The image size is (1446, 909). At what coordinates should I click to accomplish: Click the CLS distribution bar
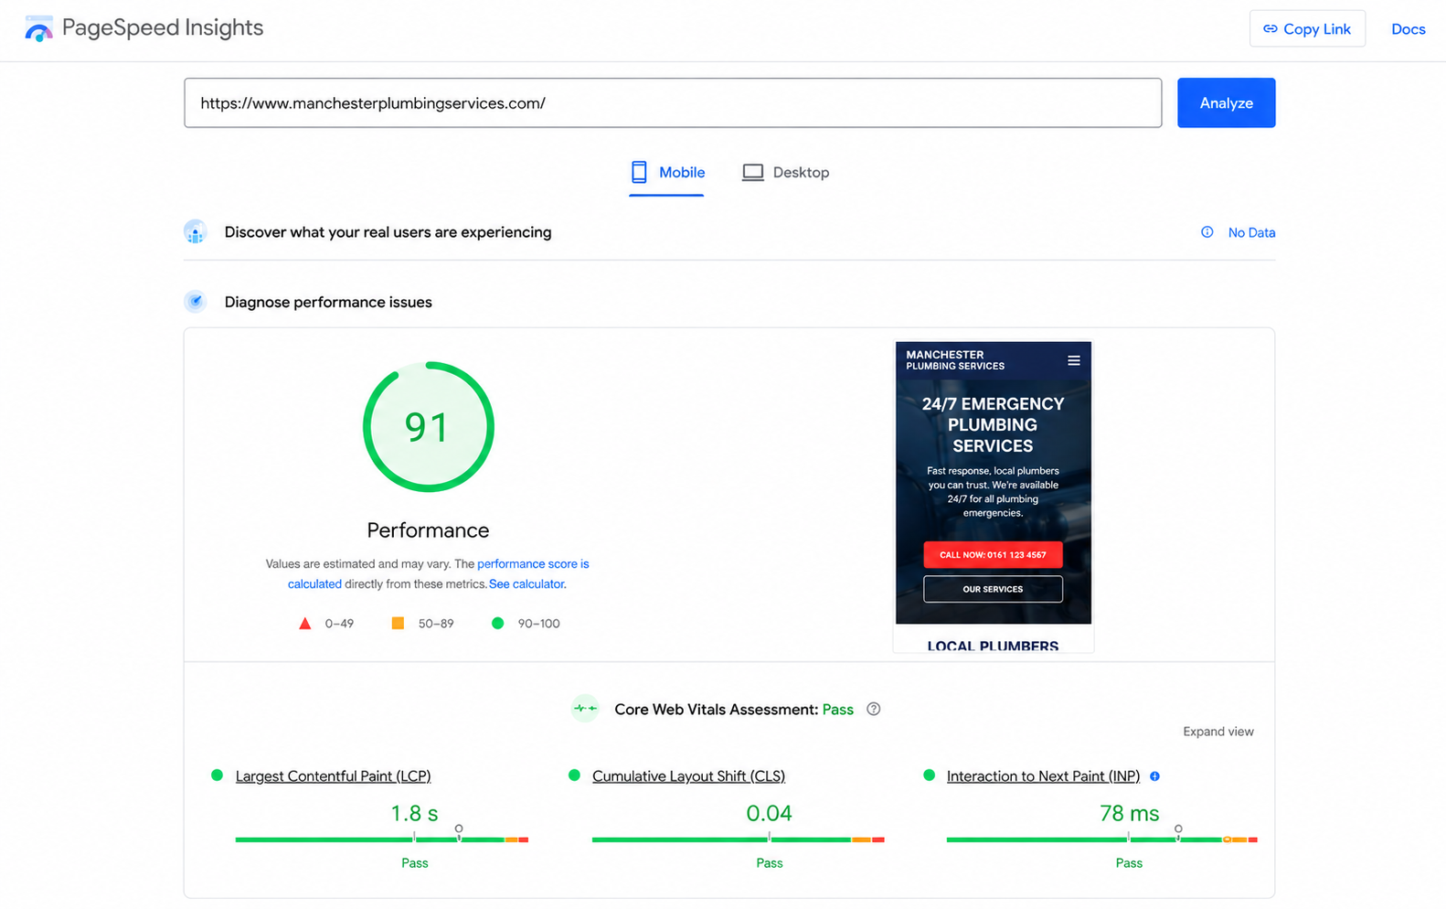(x=738, y=839)
